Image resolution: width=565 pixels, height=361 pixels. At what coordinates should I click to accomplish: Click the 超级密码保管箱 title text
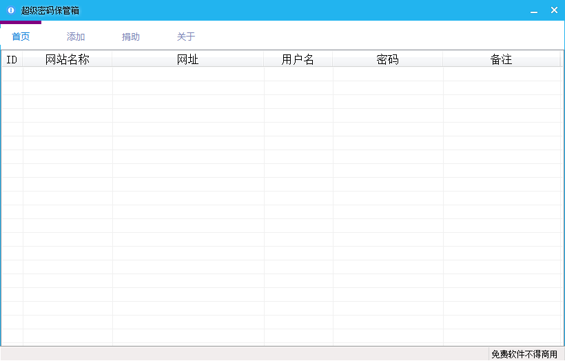[50, 10]
